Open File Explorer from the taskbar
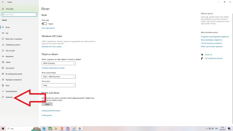 (56, 129)
